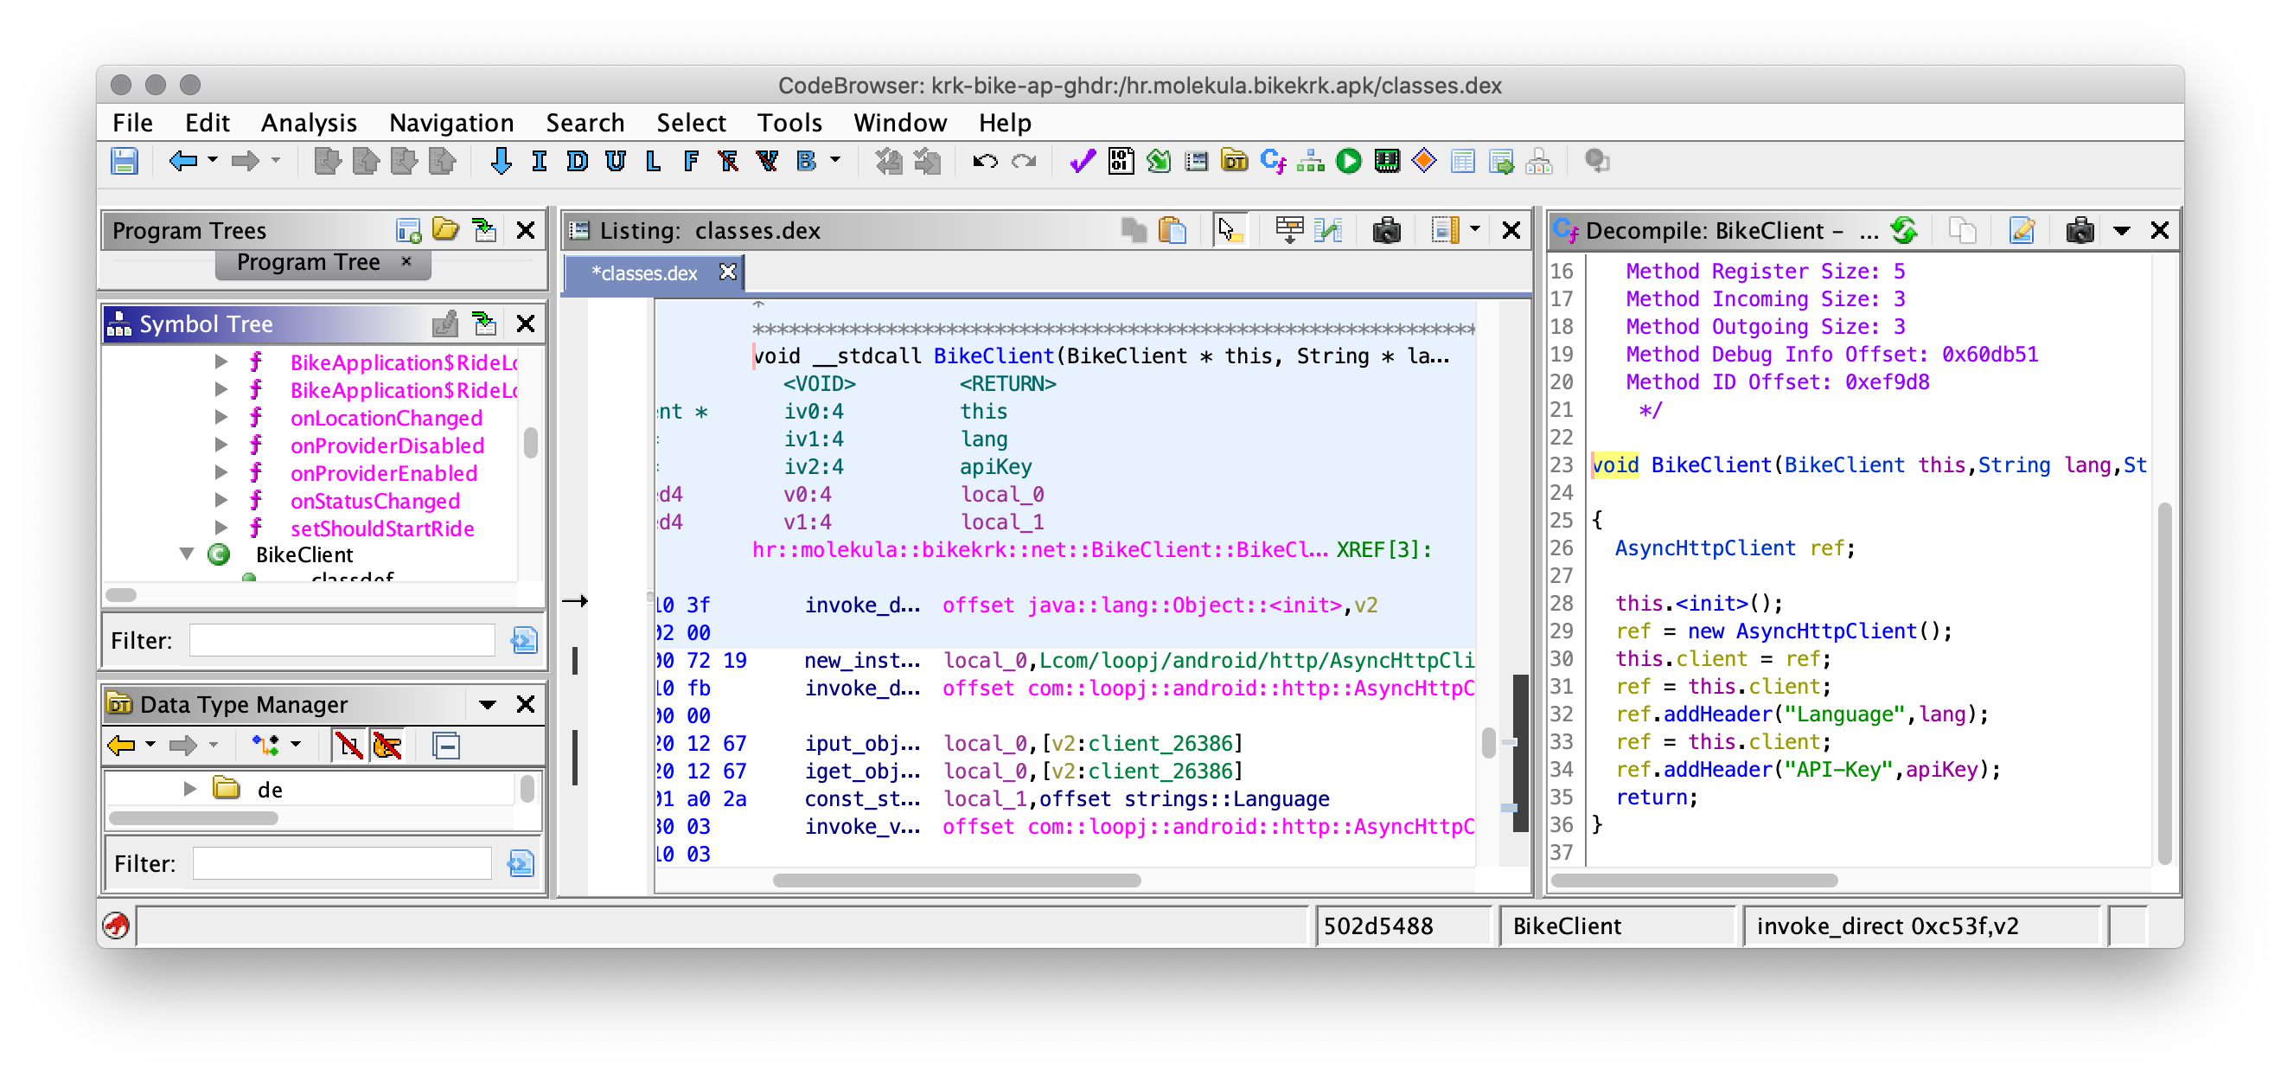Click the green Play script icon
This screenshot has height=1076, width=2281.
pyautogui.click(x=1349, y=161)
